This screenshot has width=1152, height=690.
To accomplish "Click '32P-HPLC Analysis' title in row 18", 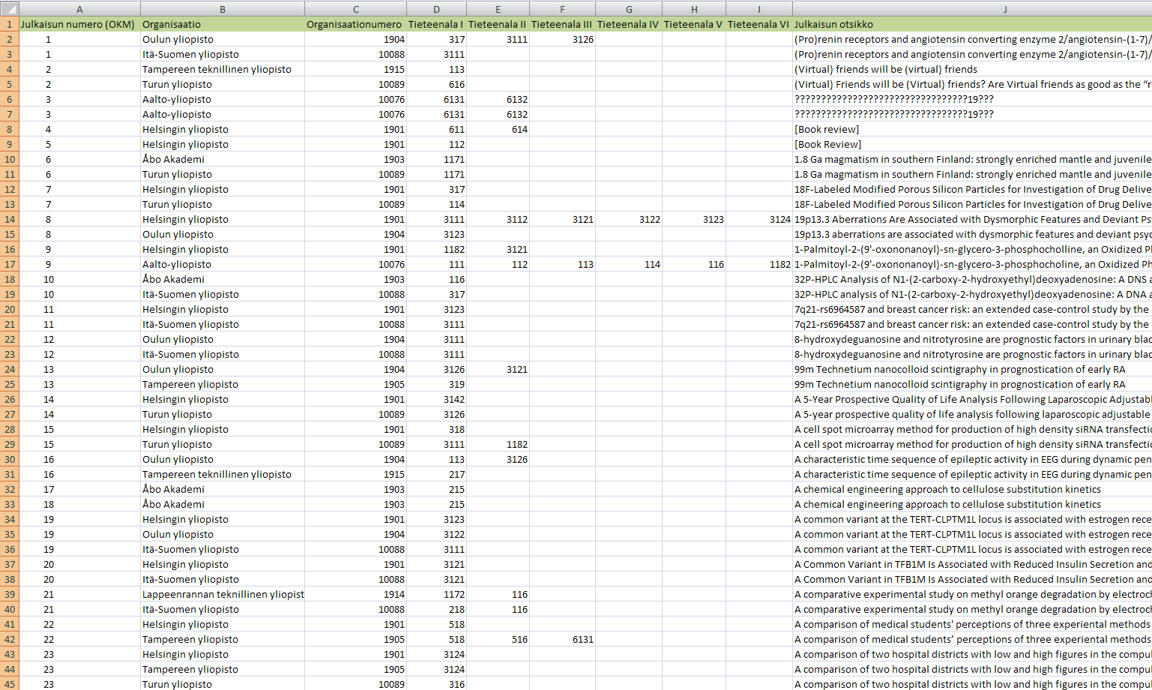I will [x=972, y=279].
